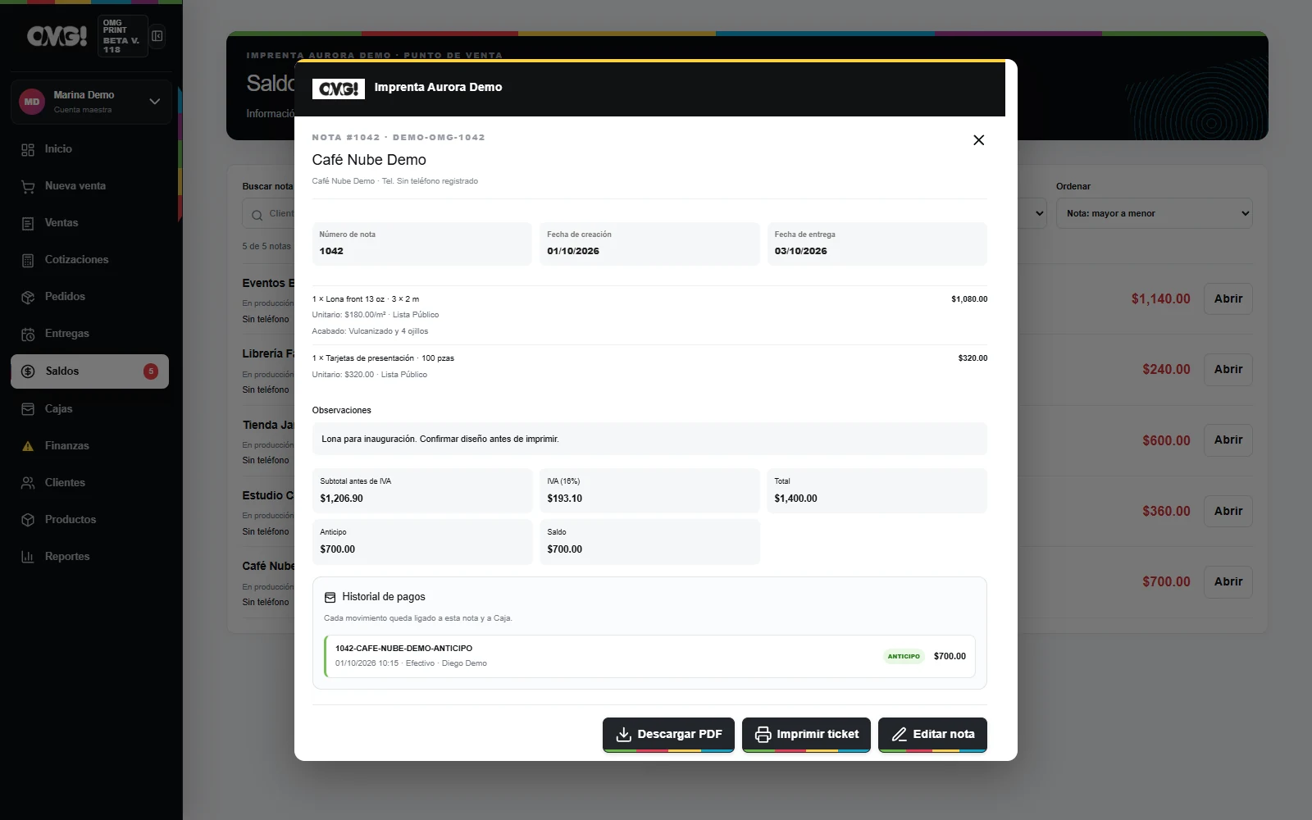This screenshot has height=820, width=1312.
Task: Edit the note
Action: point(932,735)
